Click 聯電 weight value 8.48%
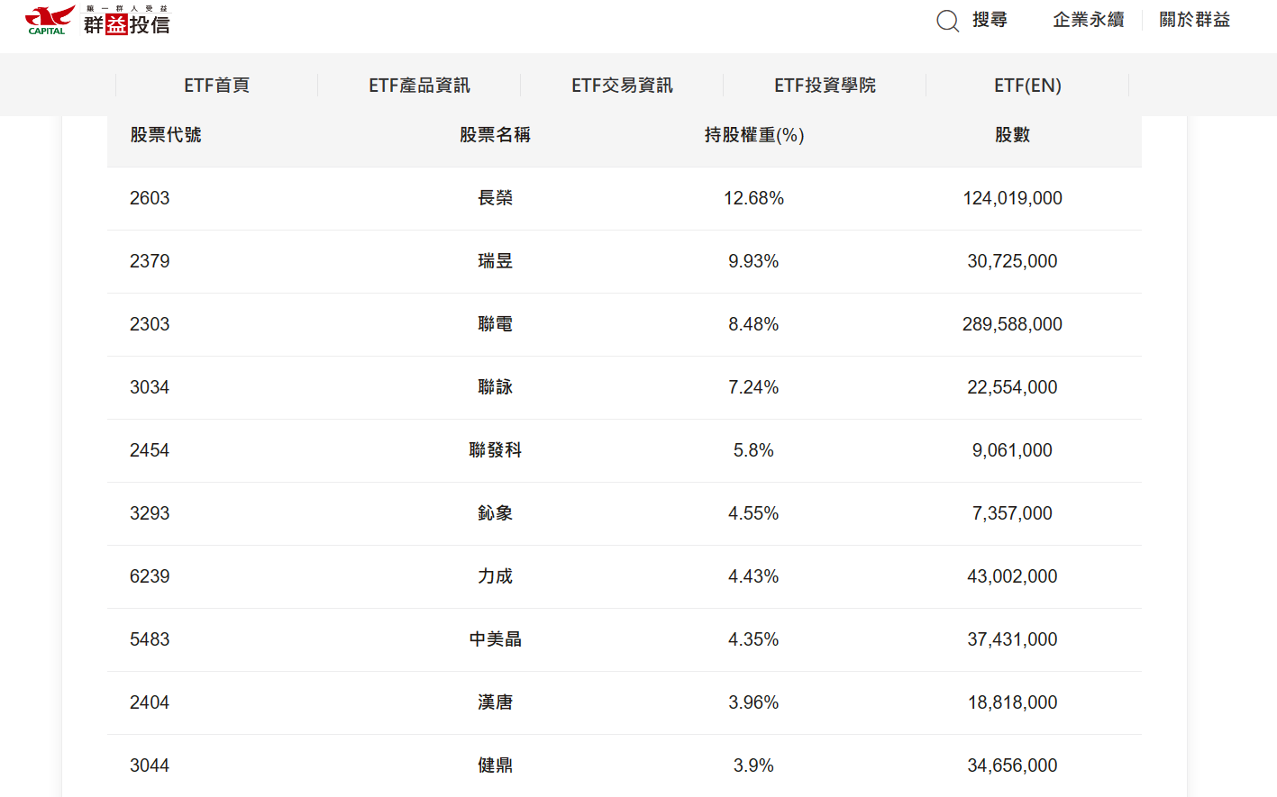 pos(753,324)
